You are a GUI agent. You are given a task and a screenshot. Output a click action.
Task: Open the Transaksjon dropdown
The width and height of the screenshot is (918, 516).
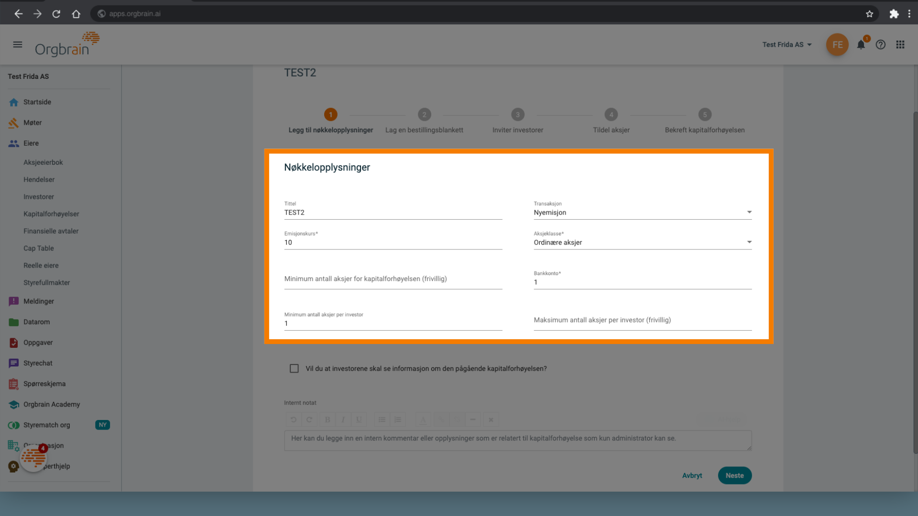tap(643, 212)
